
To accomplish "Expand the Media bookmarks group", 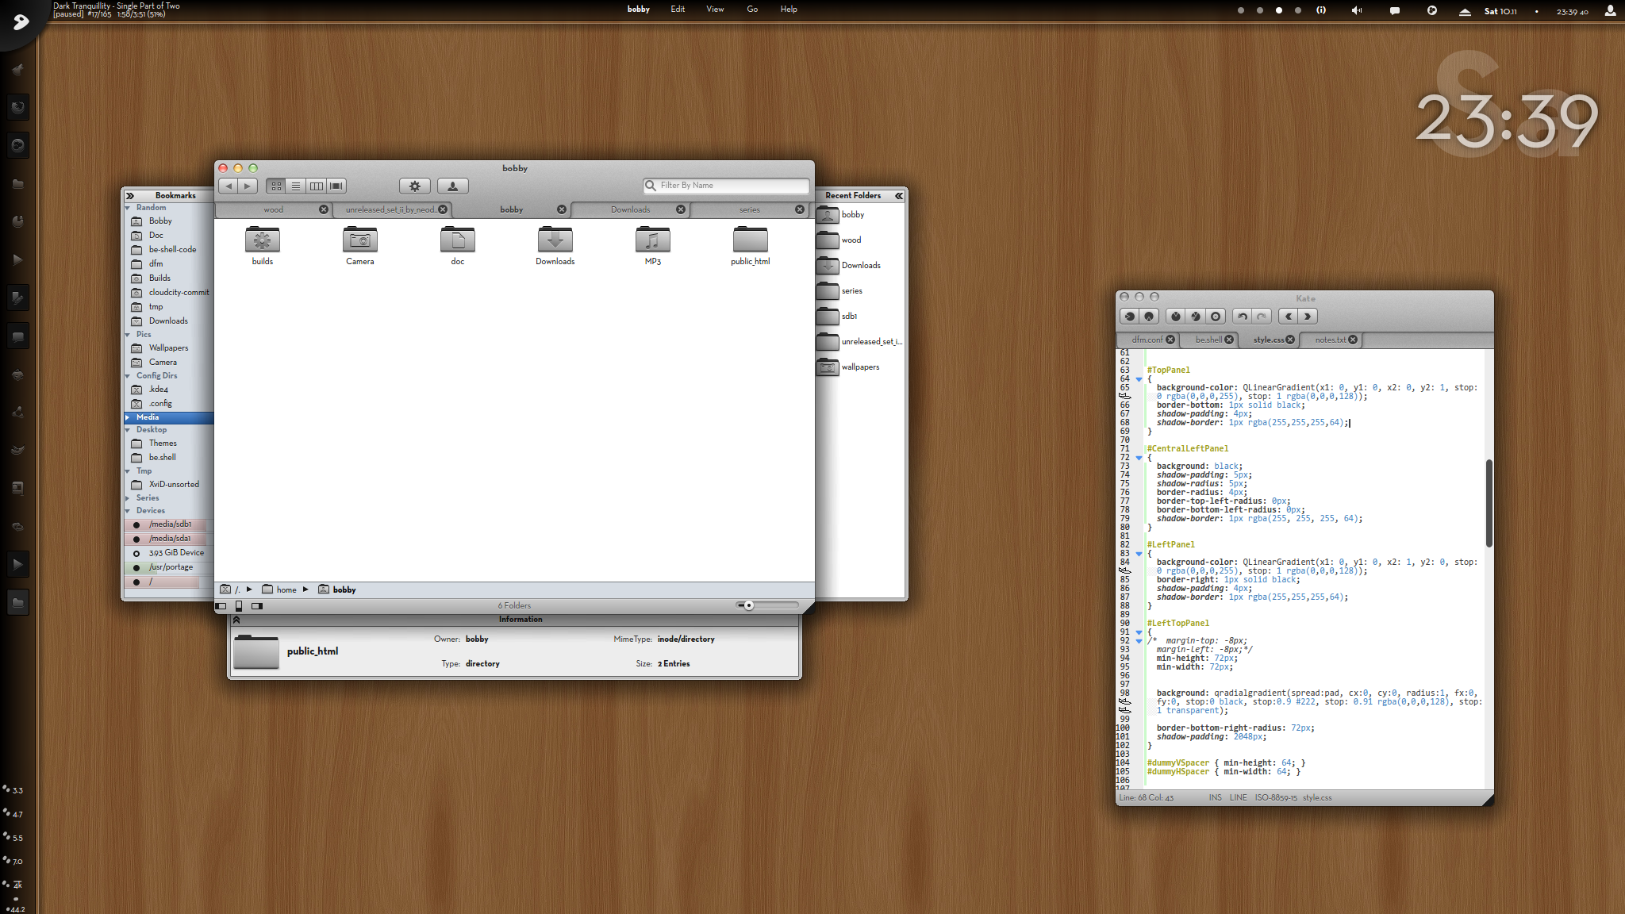I will [128, 417].
